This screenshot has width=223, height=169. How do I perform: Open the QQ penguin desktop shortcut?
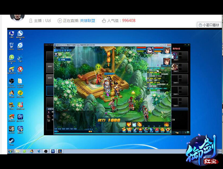pos(11,93)
